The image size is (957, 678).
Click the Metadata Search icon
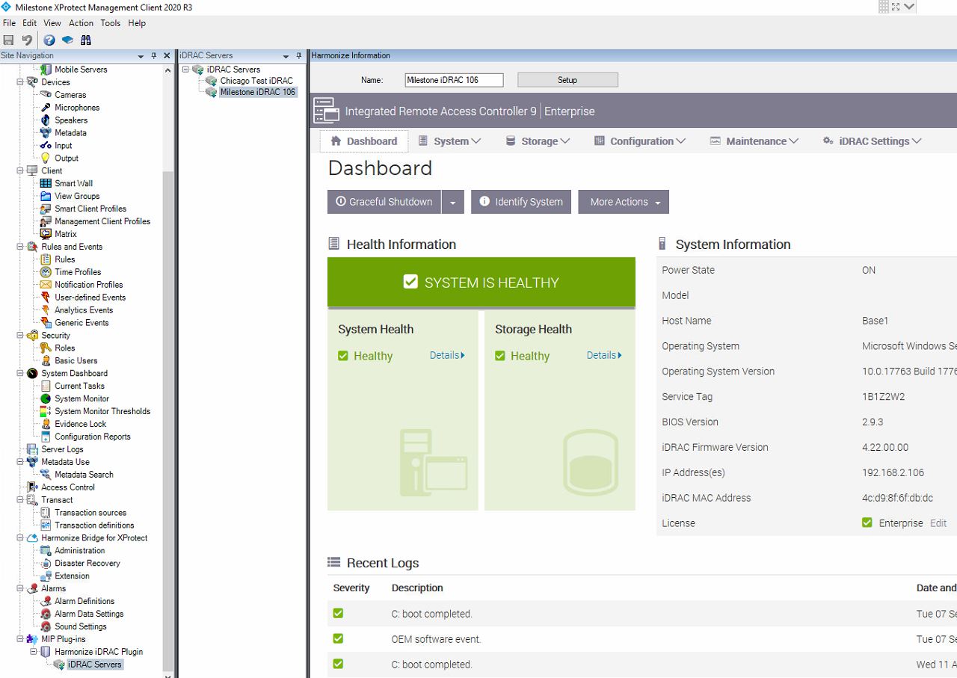tap(46, 475)
